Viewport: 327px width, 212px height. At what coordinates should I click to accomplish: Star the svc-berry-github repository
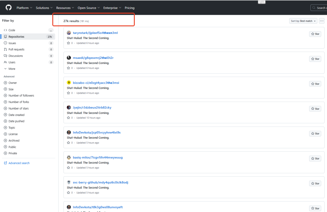pos(315,184)
